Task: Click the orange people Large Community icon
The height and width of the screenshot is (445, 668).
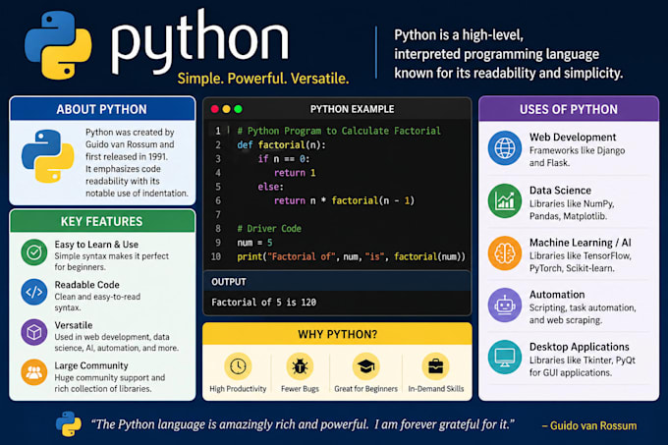Action: 34,372
